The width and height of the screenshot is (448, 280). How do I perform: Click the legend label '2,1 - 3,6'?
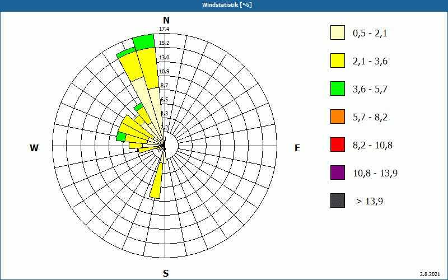pyautogui.click(x=370, y=62)
